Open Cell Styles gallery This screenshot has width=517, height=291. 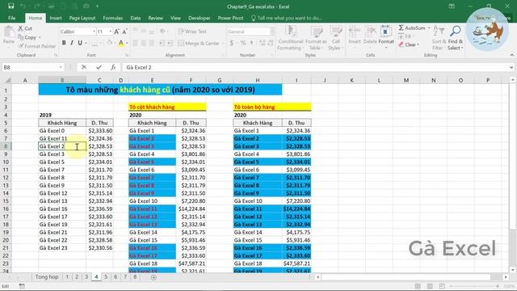click(x=336, y=38)
